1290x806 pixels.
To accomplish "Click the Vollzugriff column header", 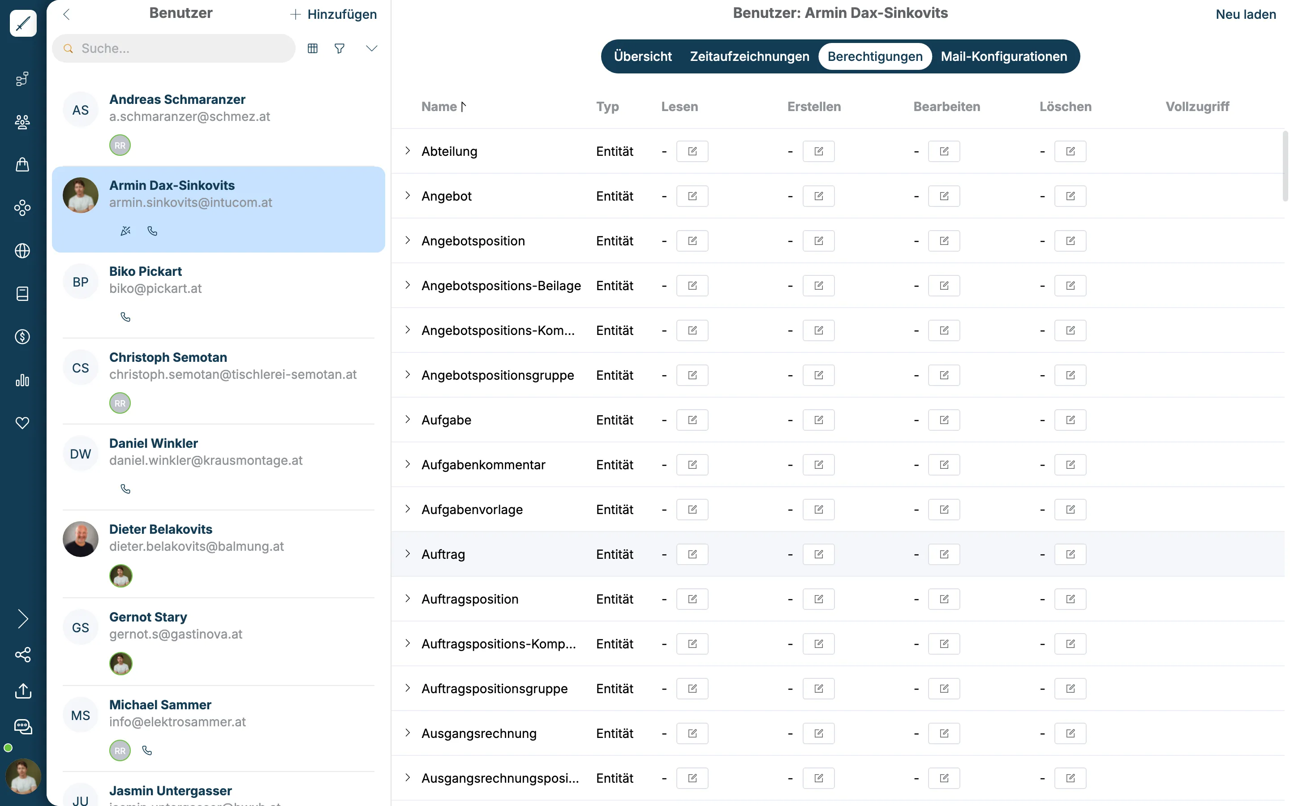I will [x=1197, y=107].
